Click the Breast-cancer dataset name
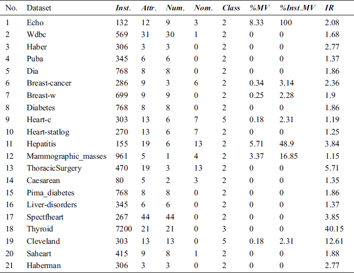 (x=49, y=83)
